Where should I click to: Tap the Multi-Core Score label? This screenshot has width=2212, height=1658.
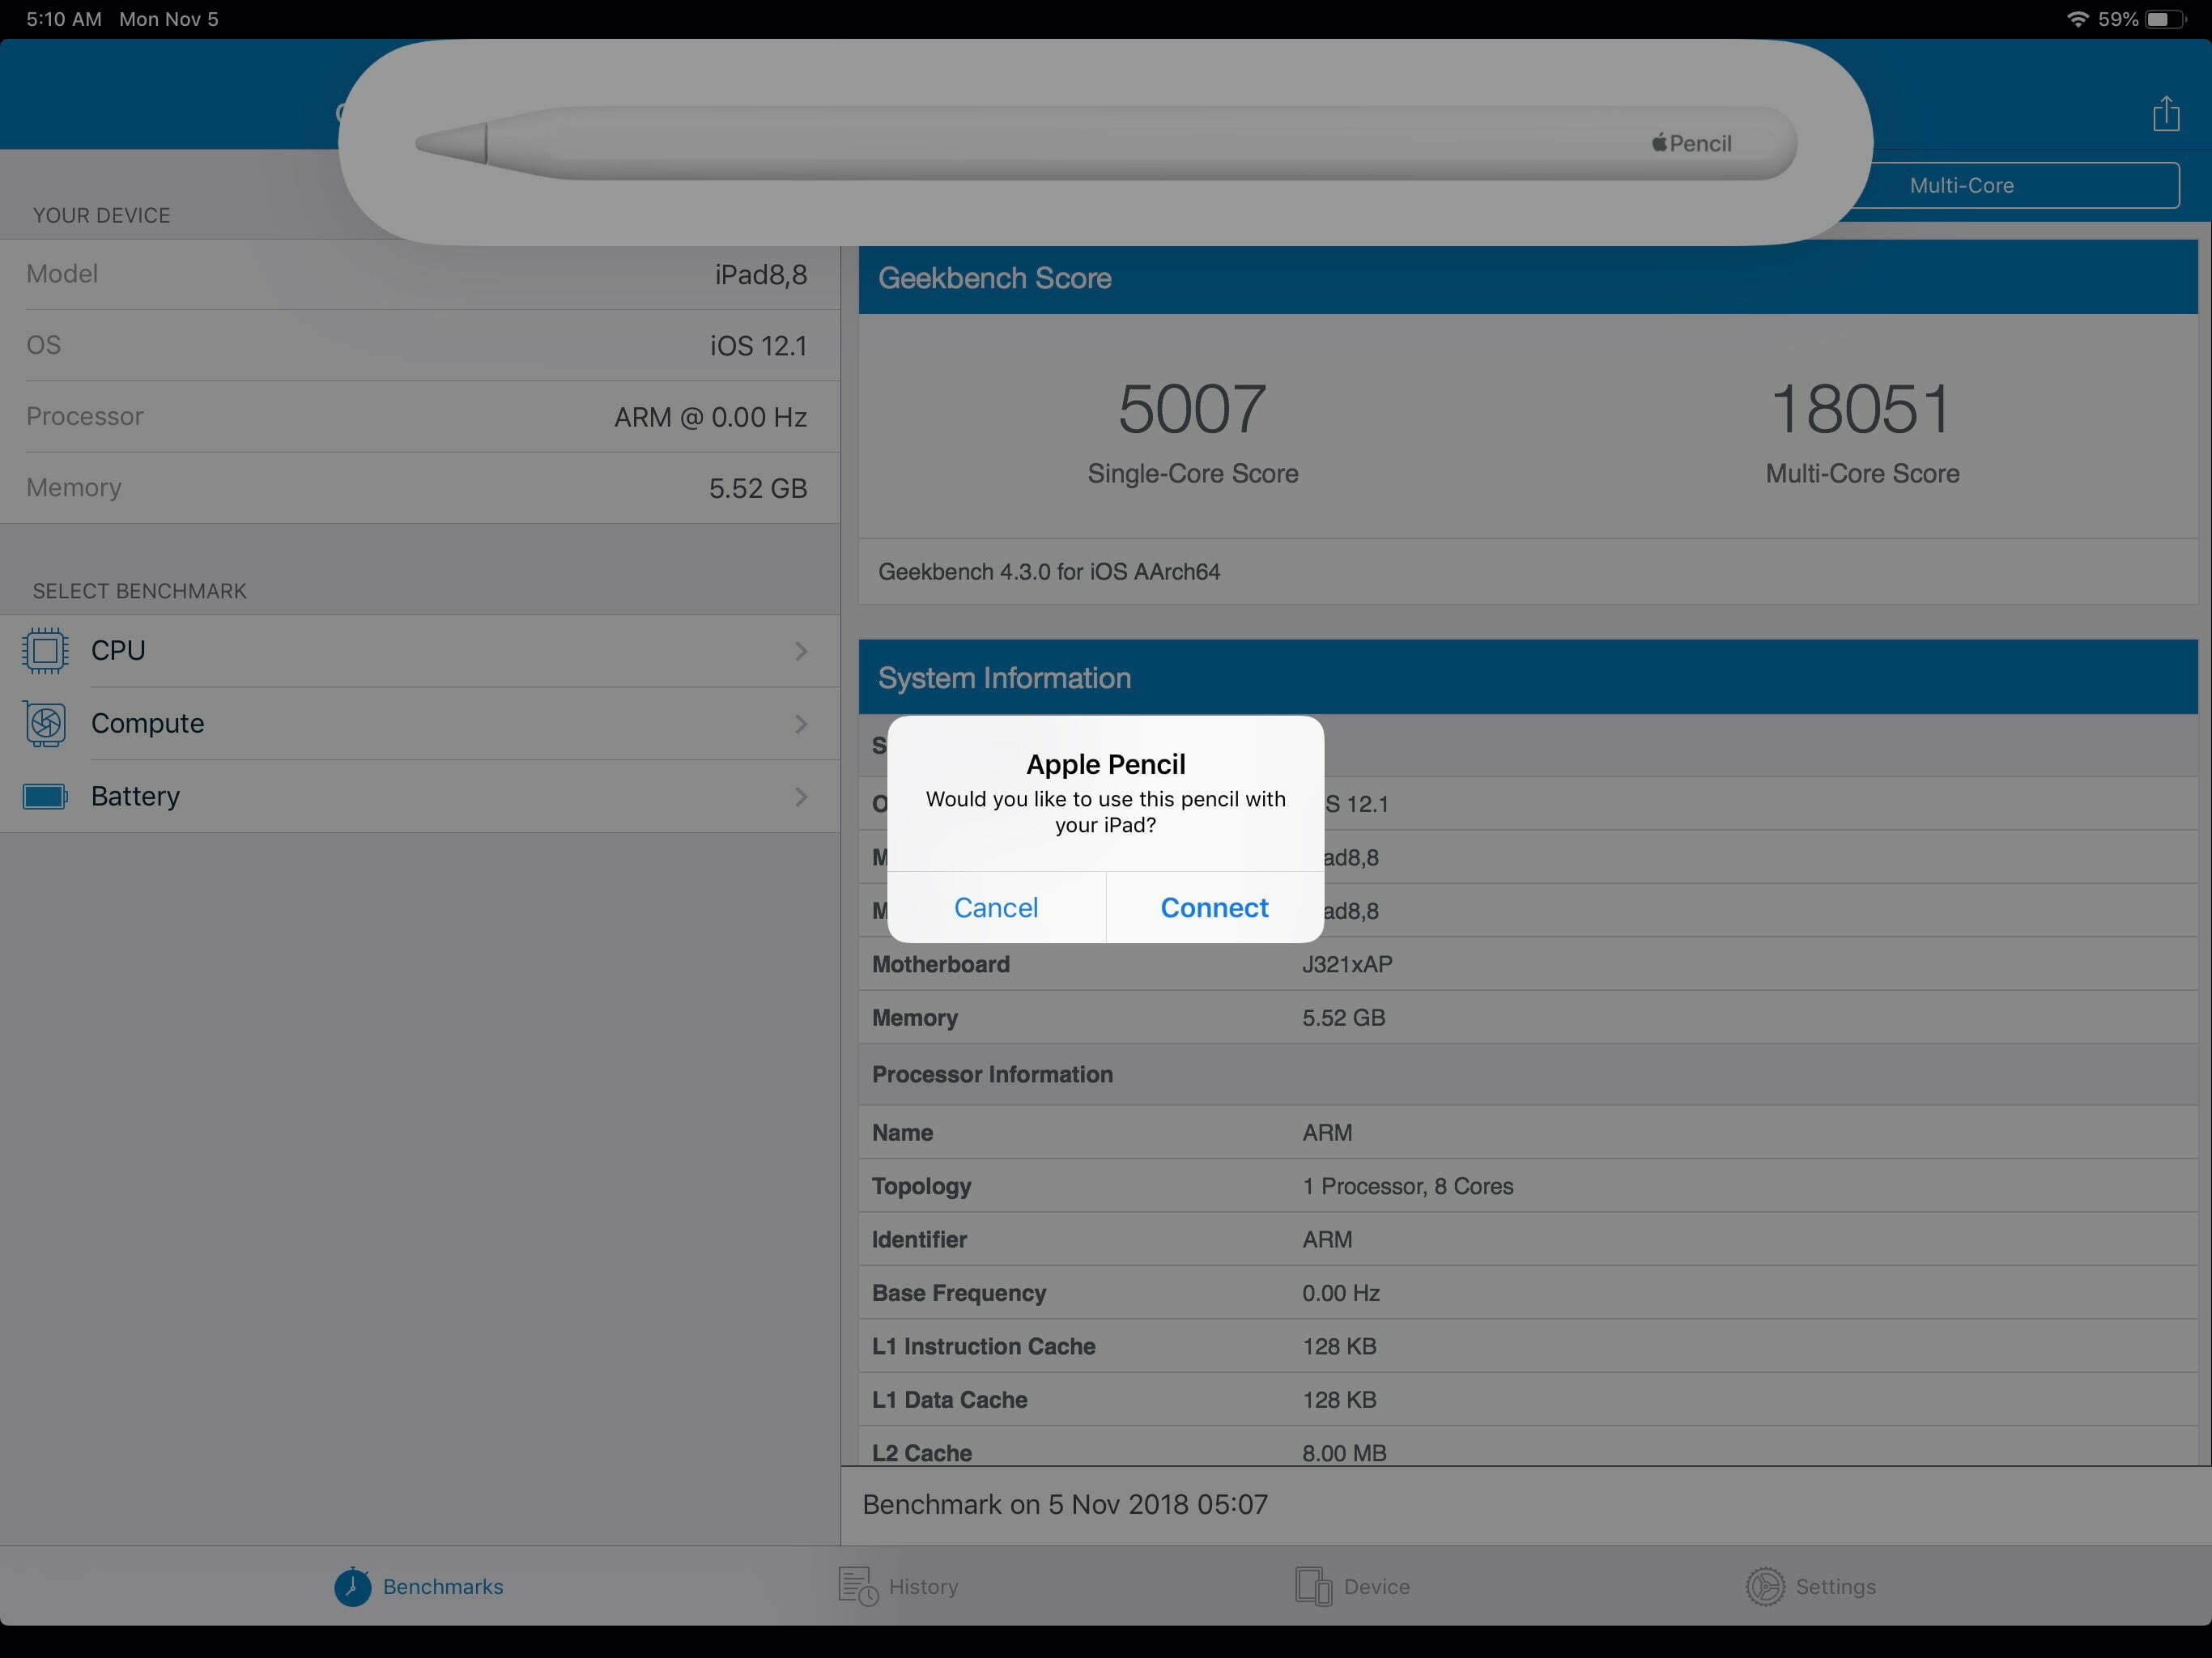(1862, 474)
